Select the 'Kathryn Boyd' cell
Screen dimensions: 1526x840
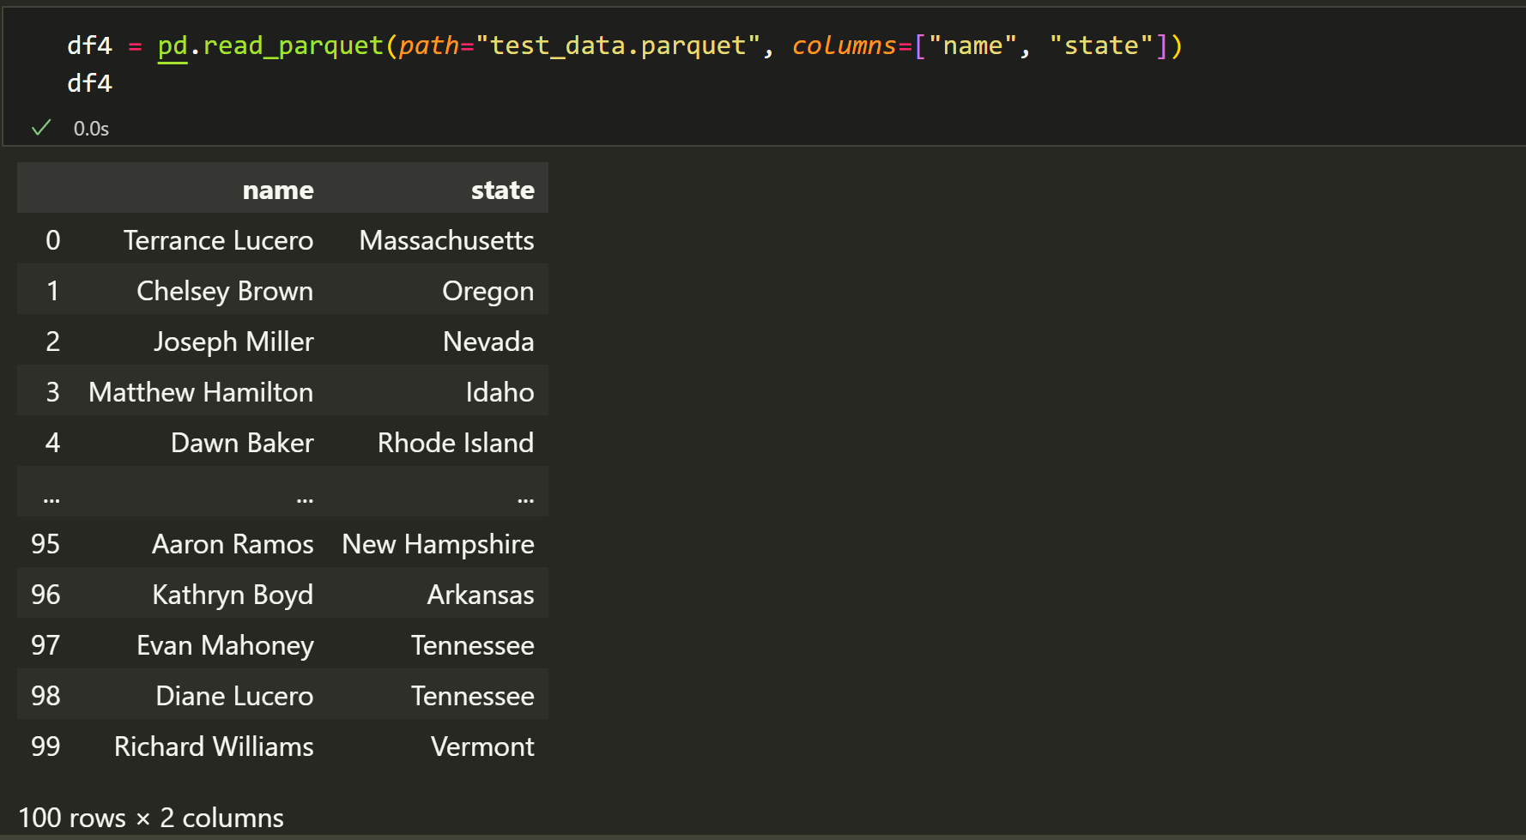[x=233, y=595]
